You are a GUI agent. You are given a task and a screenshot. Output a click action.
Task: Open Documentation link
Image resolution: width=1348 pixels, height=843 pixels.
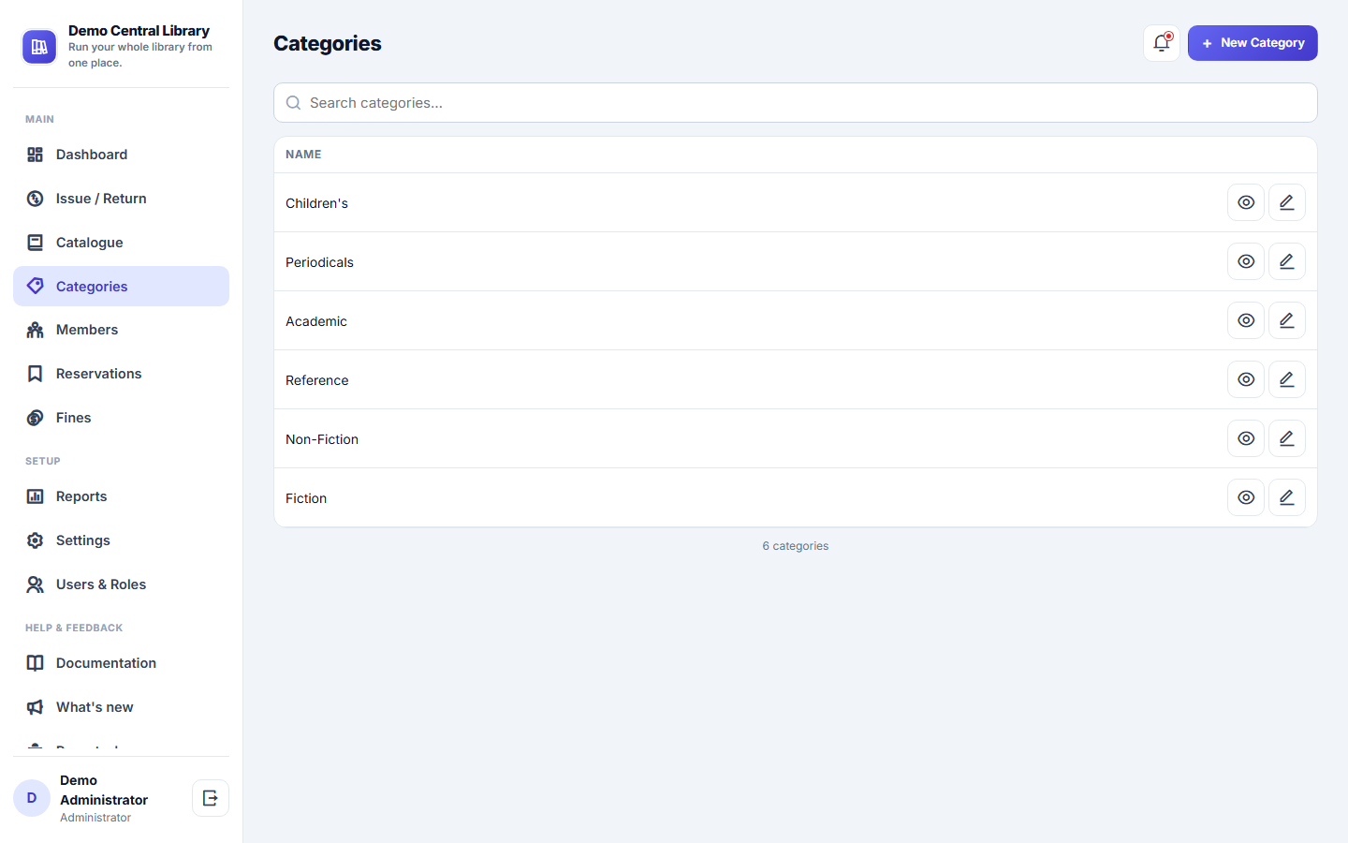click(x=121, y=663)
